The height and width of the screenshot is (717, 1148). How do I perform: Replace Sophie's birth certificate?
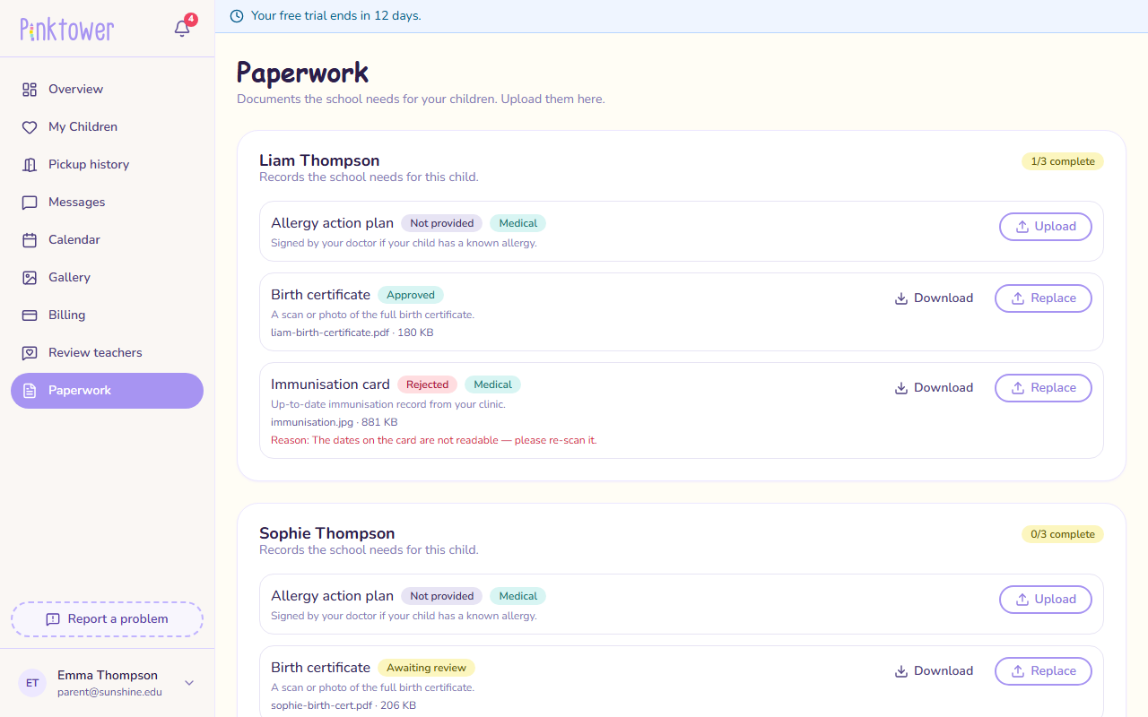point(1043,671)
